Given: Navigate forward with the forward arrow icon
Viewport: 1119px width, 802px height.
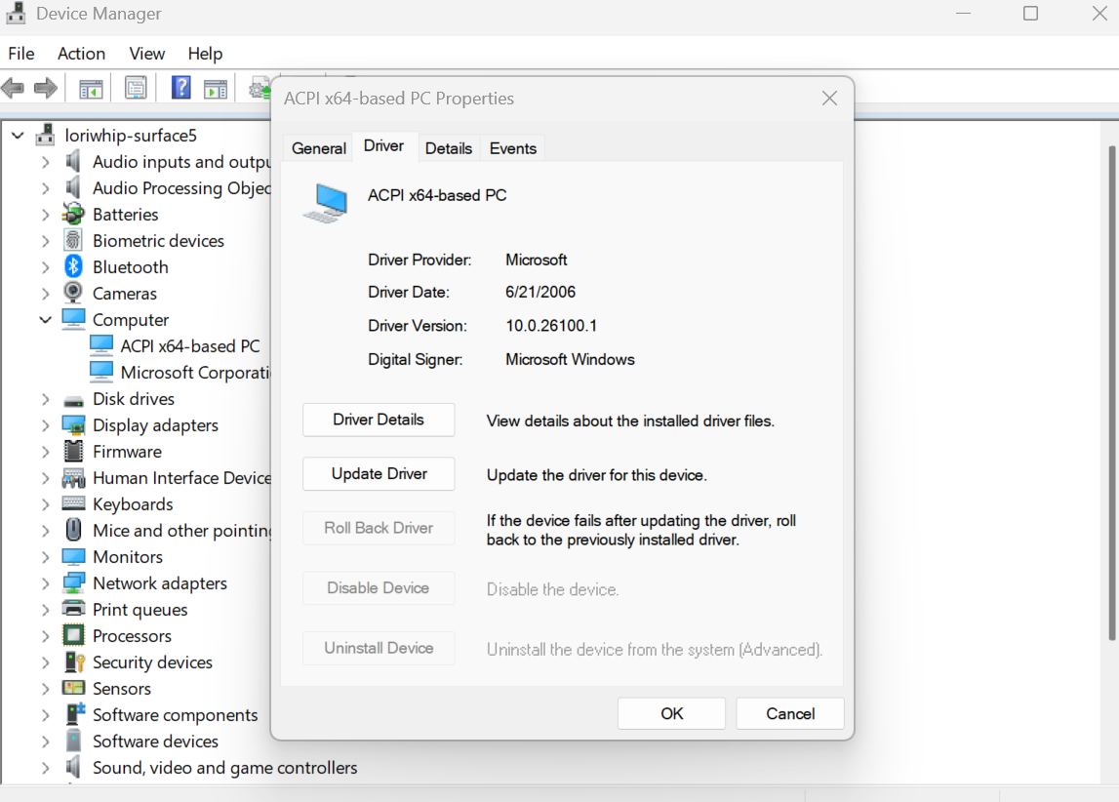Looking at the screenshot, I should tap(45, 87).
